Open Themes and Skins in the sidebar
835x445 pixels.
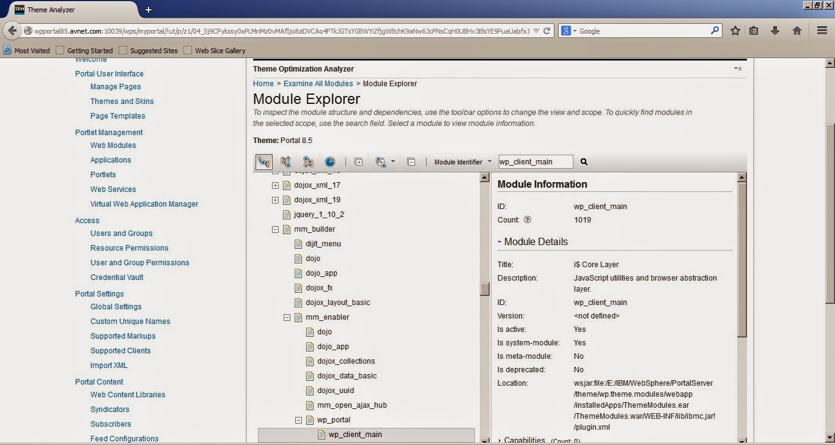click(122, 101)
